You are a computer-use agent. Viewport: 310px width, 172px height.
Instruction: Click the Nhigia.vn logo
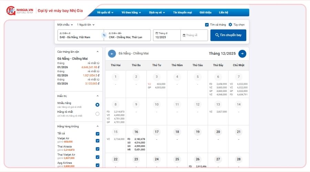[20, 10]
